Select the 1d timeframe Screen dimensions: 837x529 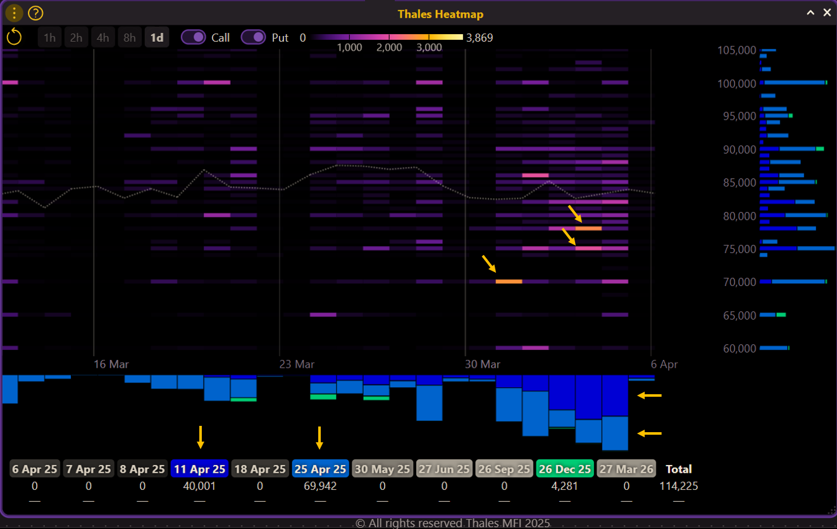[x=156, y=38]
